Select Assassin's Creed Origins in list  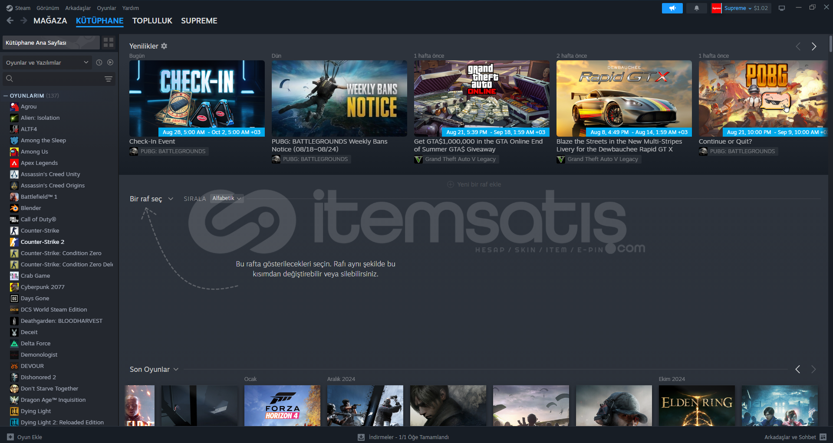53,186
